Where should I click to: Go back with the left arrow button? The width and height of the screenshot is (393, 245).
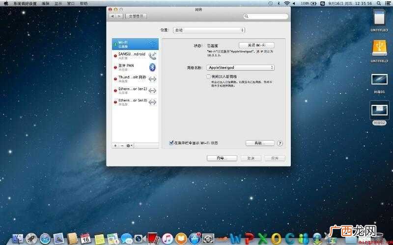[x=112, y=16]
